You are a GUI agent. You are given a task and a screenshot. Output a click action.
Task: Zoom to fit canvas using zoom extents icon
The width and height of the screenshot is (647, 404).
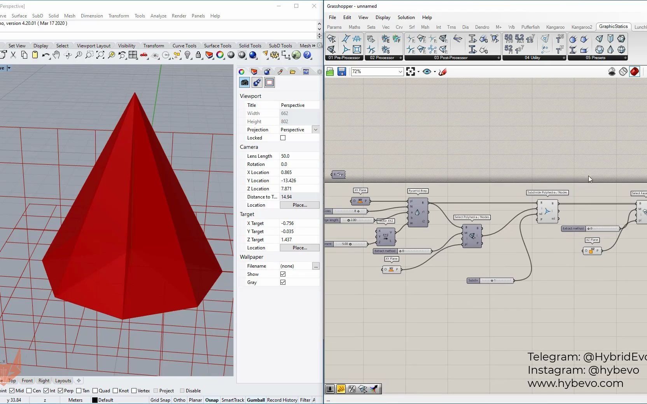411,71
